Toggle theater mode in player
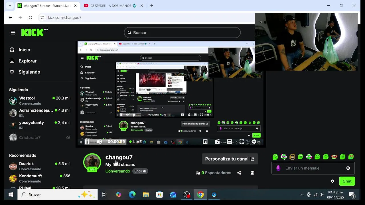The width and height of the screenshot is (365, 205). coord(230,142)
